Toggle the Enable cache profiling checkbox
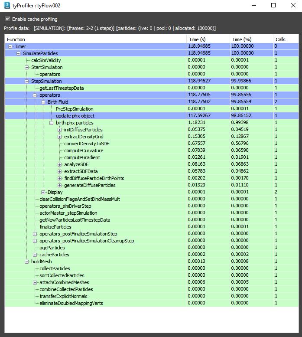 8,19
